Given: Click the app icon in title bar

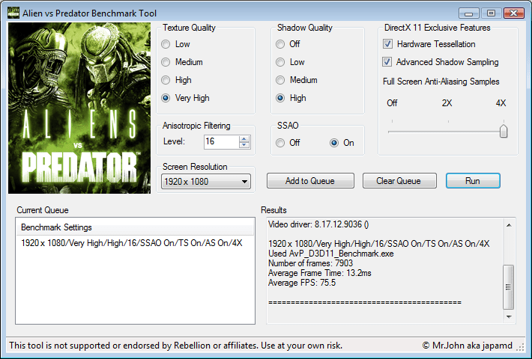Looking at the screenshot, I should 13,13.
